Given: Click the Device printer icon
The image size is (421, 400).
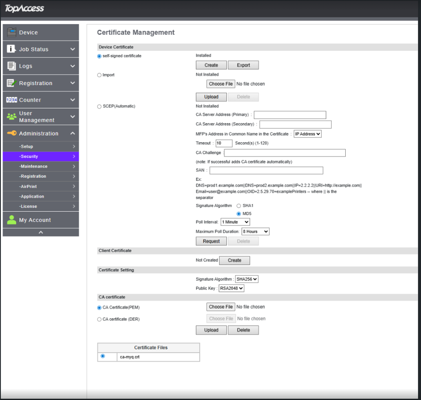Looking at the screenshot, I should click(12, 32).
